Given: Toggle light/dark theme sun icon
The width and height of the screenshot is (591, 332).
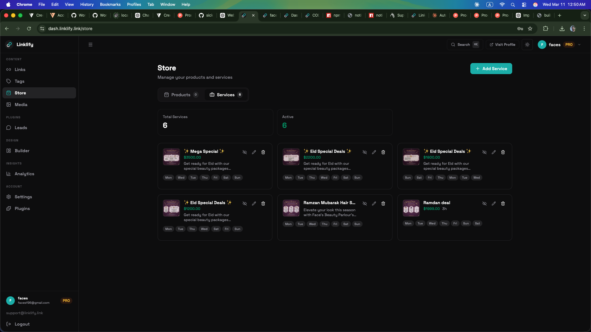Looking at the screenshot, I should click(527, 45).
